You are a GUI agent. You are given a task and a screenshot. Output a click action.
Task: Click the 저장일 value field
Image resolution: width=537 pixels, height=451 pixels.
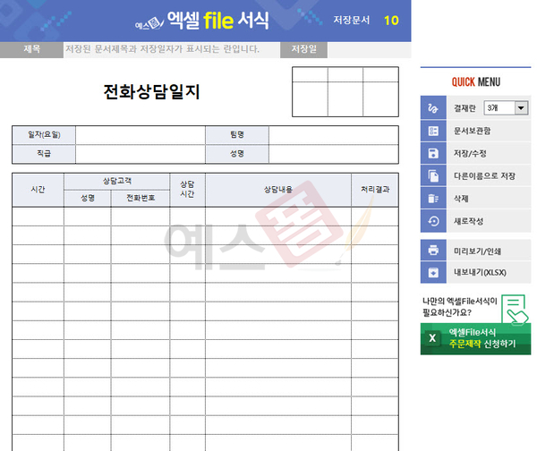[x=369, y=49]
